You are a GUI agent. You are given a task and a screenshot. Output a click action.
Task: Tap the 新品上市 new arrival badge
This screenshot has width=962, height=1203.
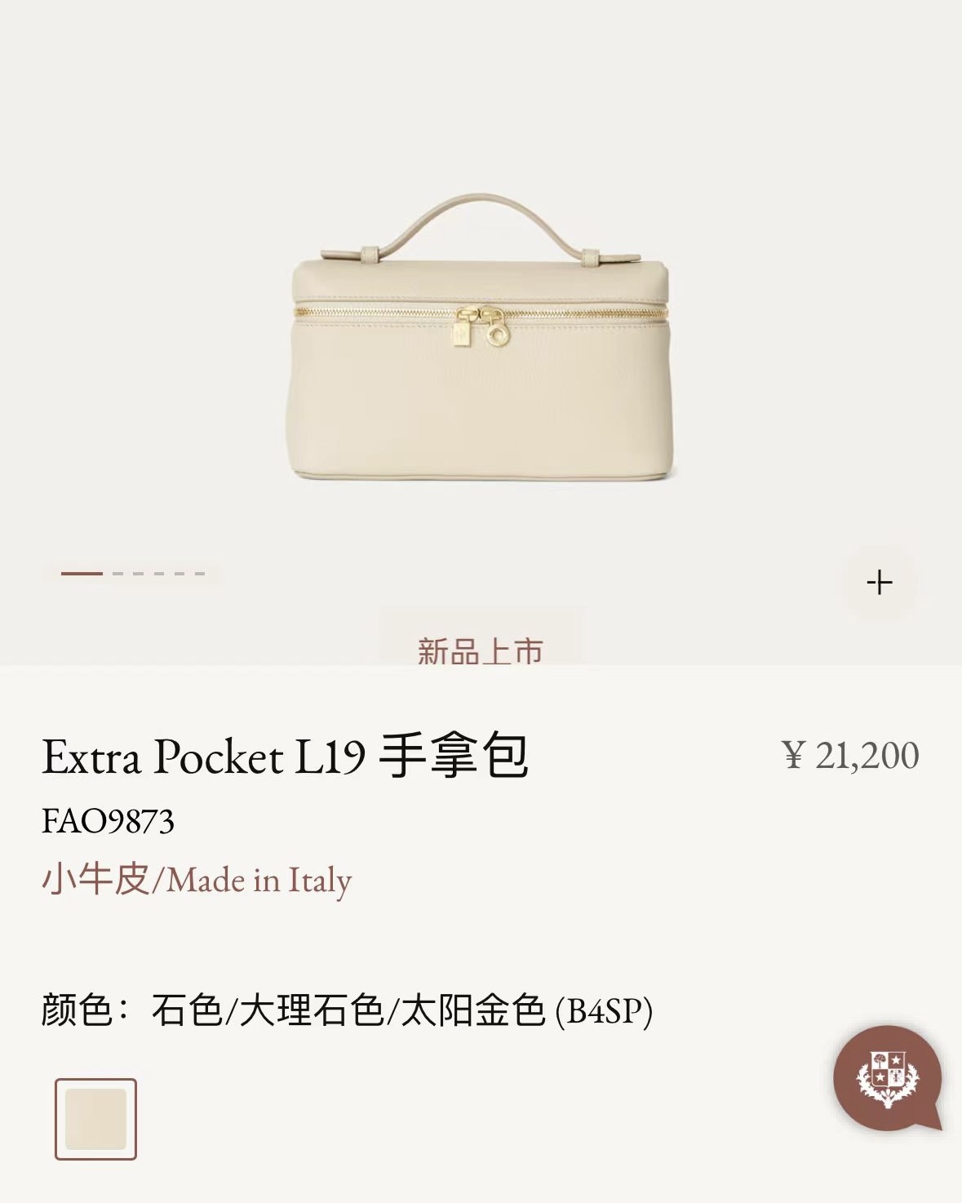[481, 649]
